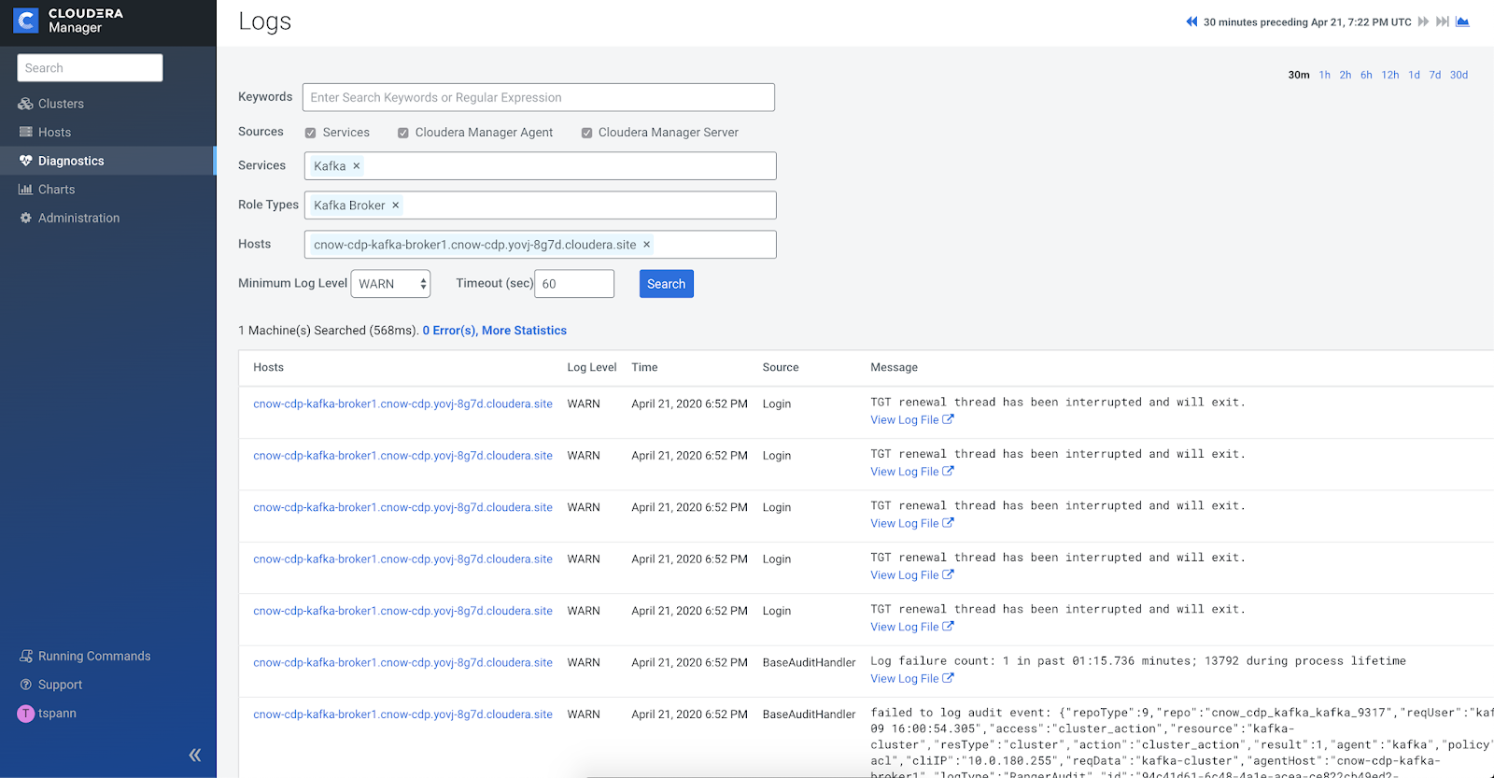Viewport: 1494px width, 778px height.
Task: Open Clusters in the sidebar
Action: tap(61, 104)
